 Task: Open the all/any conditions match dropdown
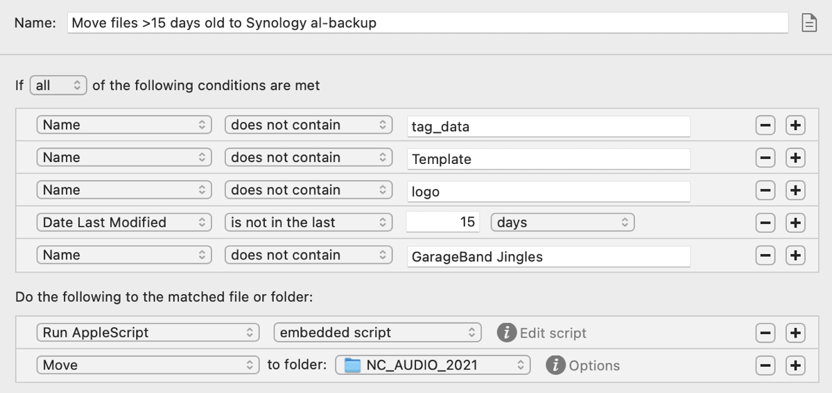58,86
